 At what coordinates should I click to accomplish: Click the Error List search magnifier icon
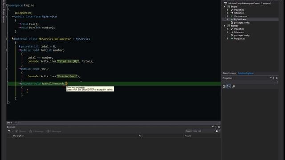click(217, 131)
